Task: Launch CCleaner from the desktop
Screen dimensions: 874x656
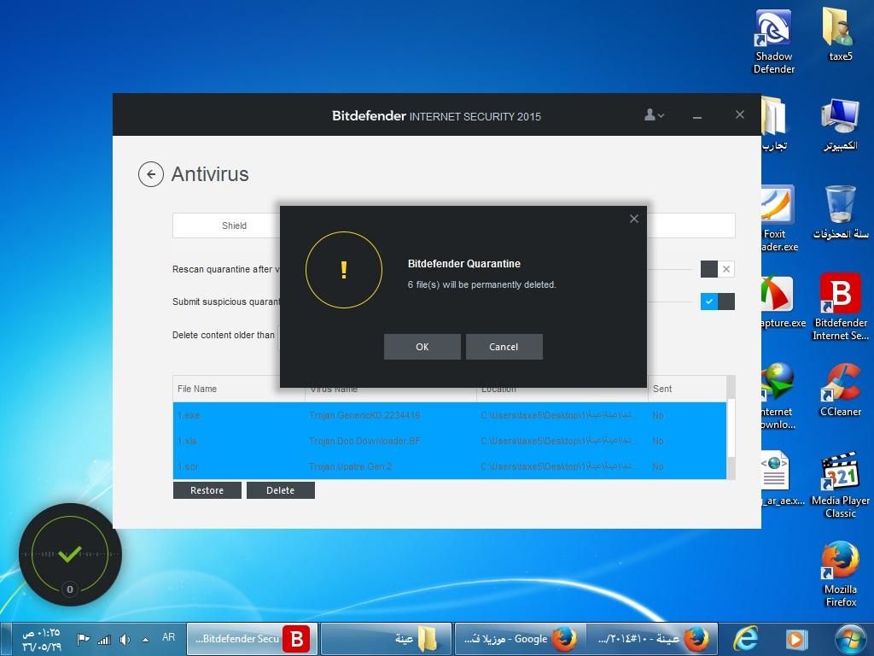Action: [x=840, y=389]
